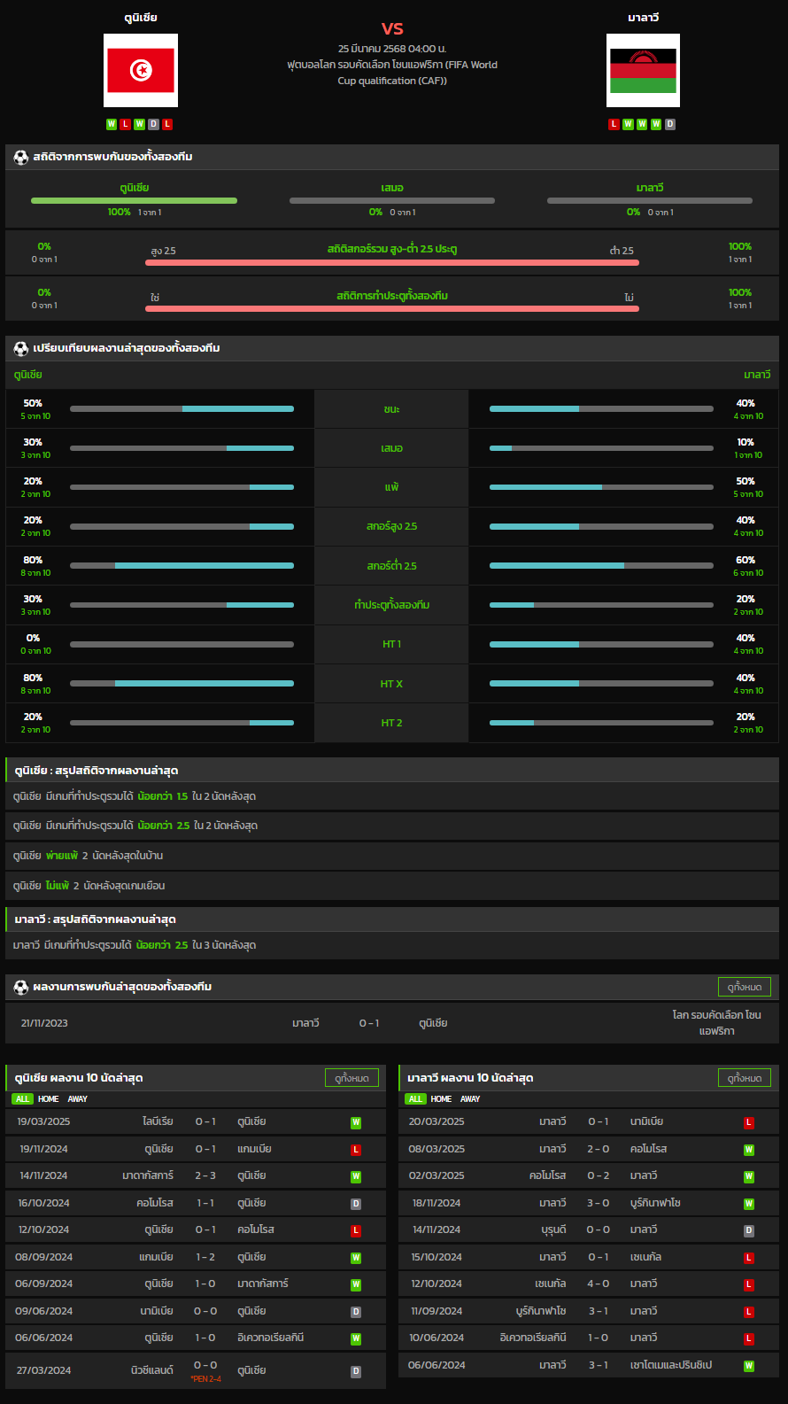Click the Tunisia flag image
The height and width of the screenshot is (1404, 788).
pos(141,70)
